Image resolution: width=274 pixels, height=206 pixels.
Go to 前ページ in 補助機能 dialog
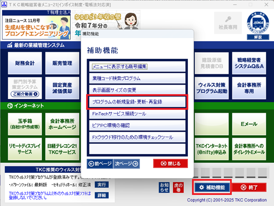click(x=100, y=163)
